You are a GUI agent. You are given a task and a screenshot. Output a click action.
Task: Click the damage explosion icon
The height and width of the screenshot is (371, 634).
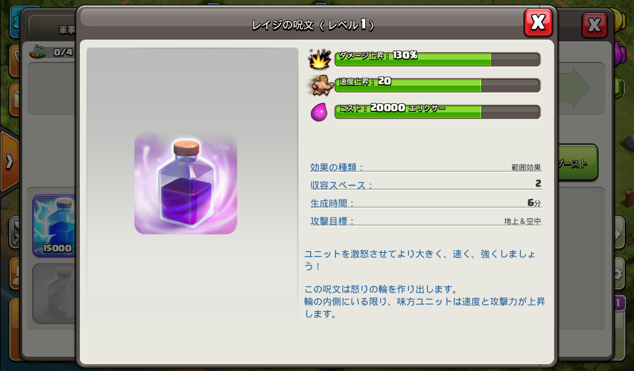point(319,59)
